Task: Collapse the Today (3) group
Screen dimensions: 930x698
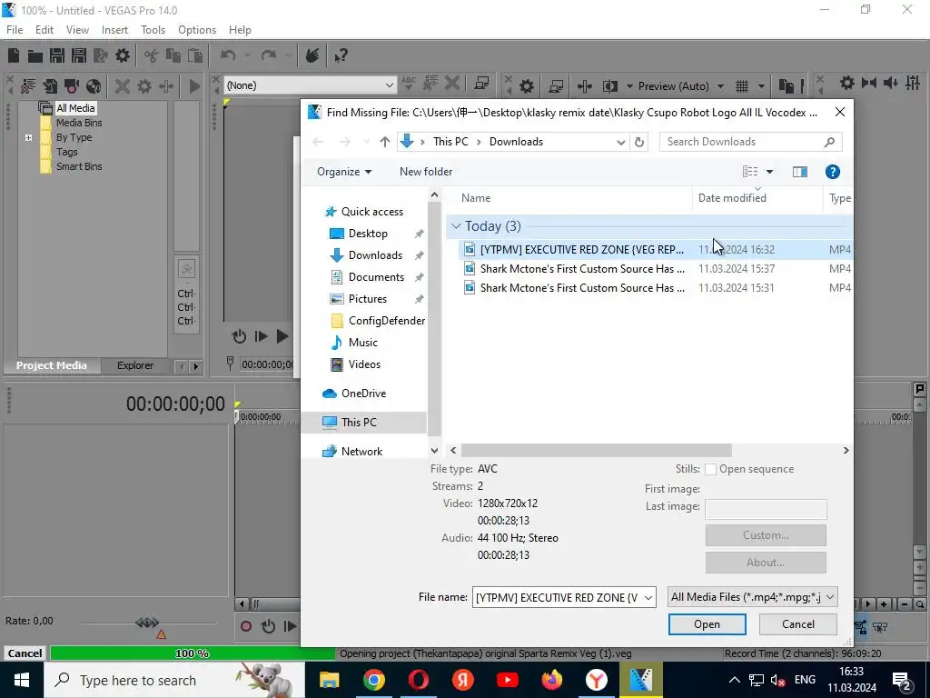Action: [456, 226]
